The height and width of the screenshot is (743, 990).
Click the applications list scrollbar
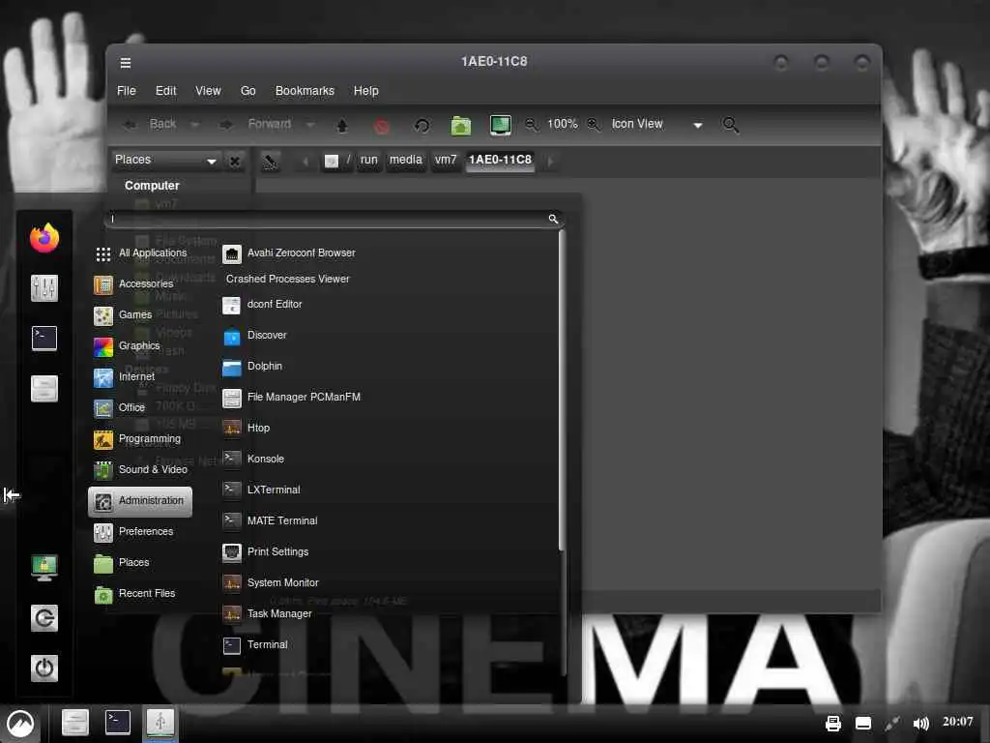tap(562, 390)
